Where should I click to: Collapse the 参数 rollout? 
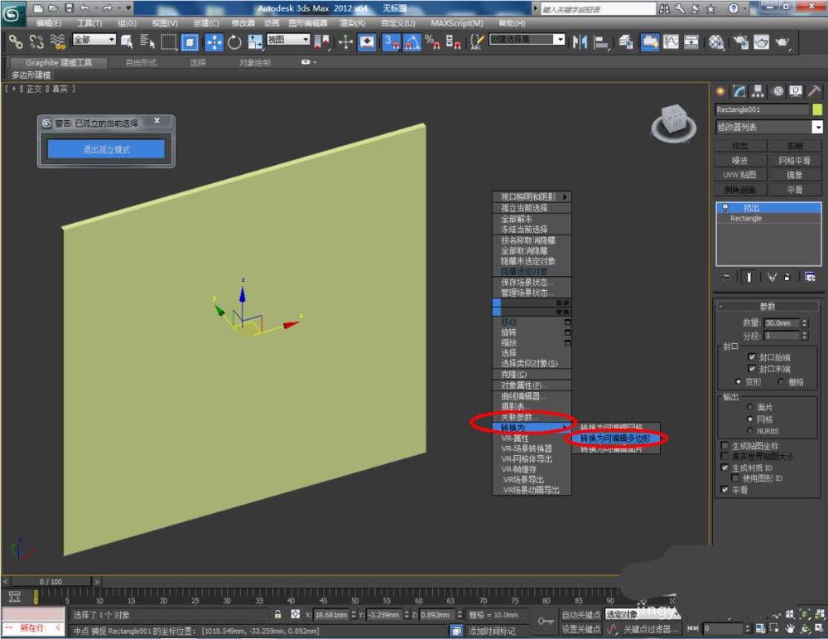768,307
